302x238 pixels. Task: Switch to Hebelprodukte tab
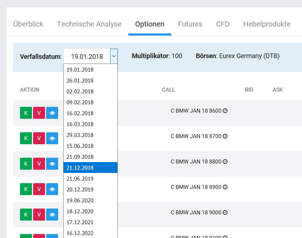267,24
